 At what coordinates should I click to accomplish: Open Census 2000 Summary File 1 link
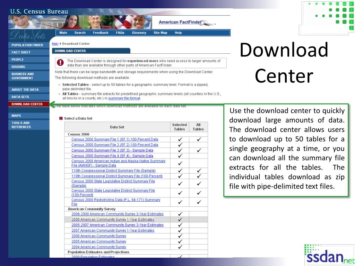[115, 139]
